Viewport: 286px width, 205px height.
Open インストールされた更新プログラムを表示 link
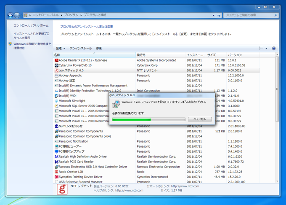click(32, 36)
